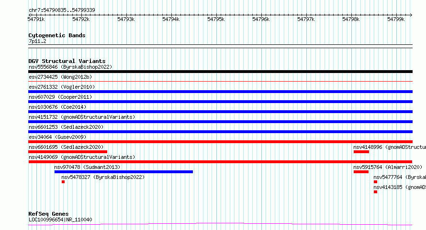Click the nsv970478 (Sudmant2013) label
This screenshot has height=230, width=426.
coord(87,167)
